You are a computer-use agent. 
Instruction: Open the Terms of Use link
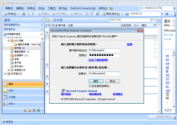[118, 94]
